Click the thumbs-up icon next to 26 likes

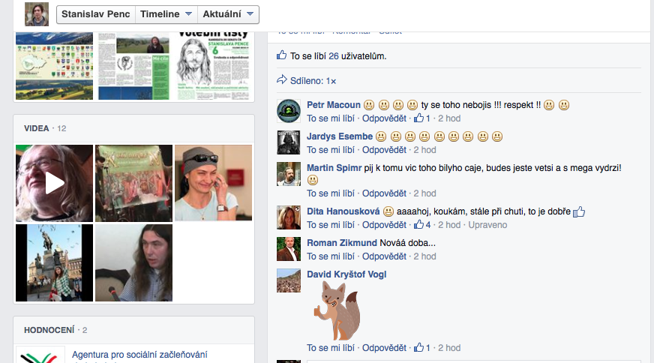[281, 55]
